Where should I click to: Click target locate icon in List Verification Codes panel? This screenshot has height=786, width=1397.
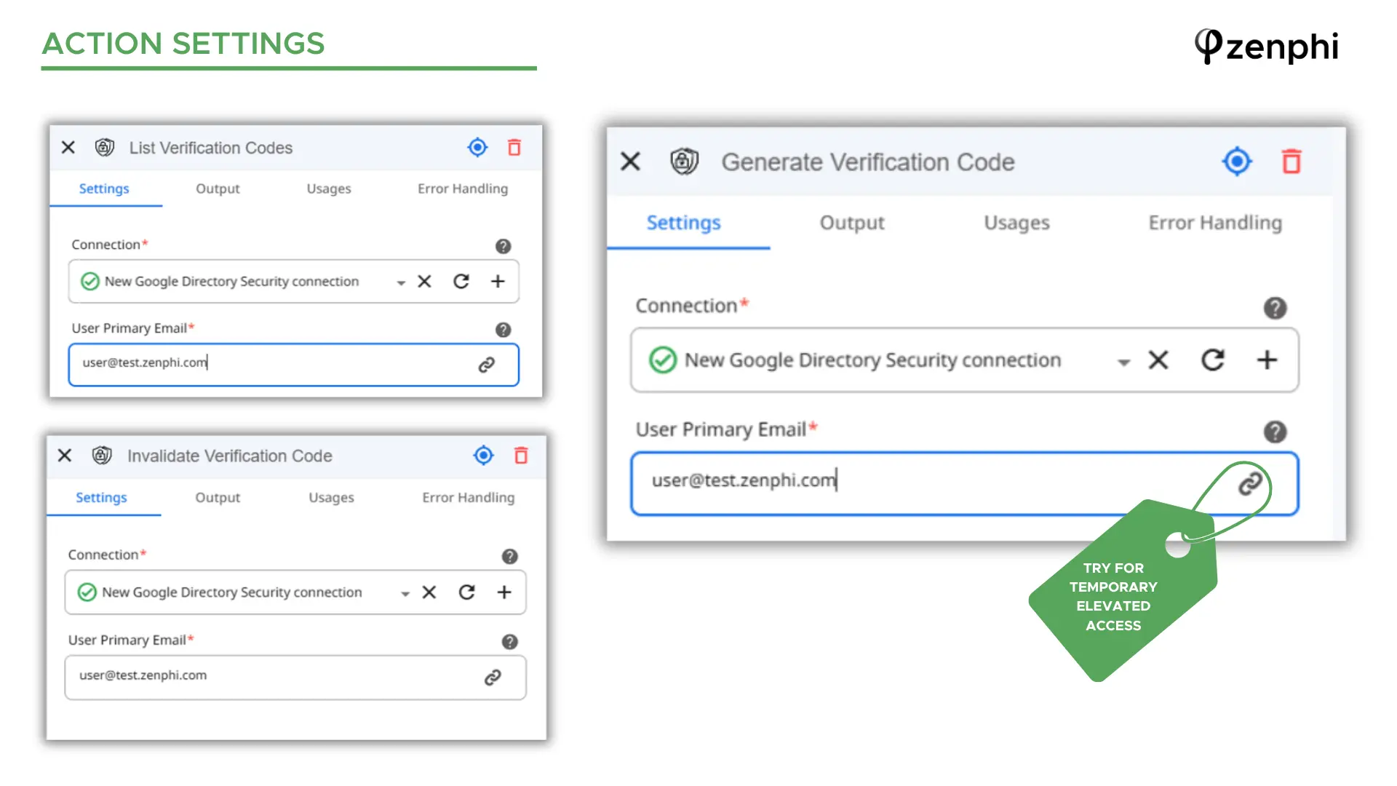coord(477,148)
